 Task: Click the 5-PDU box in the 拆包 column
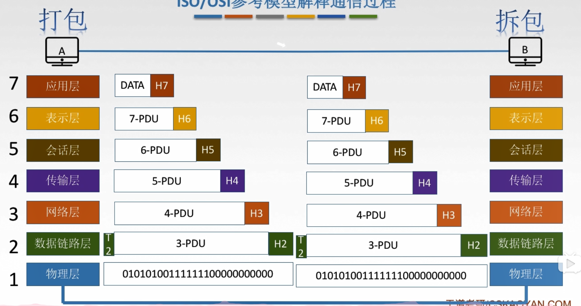[x=360, y=183]
